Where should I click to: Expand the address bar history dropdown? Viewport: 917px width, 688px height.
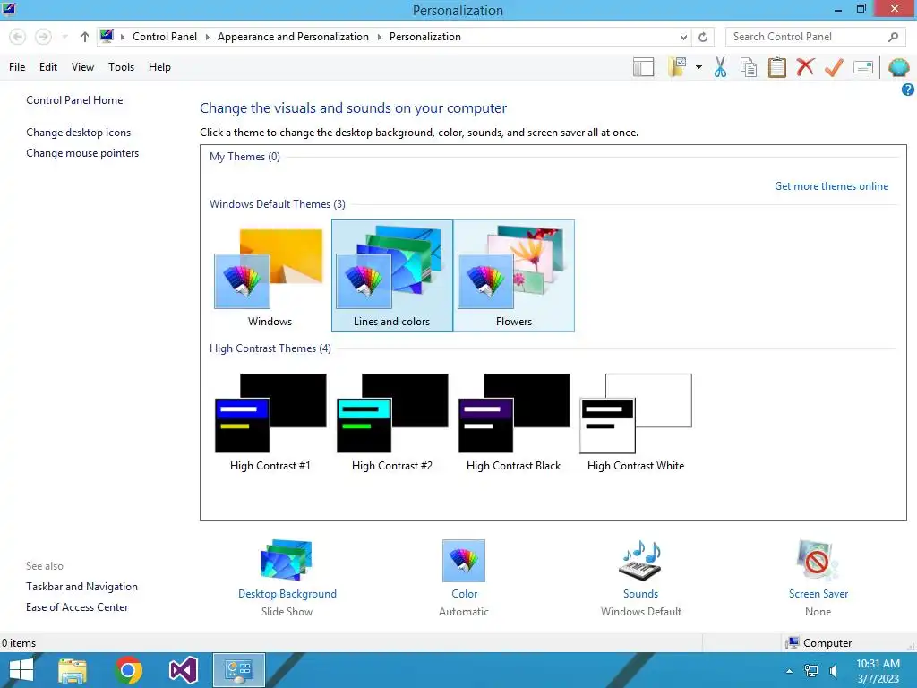[683, 37]
